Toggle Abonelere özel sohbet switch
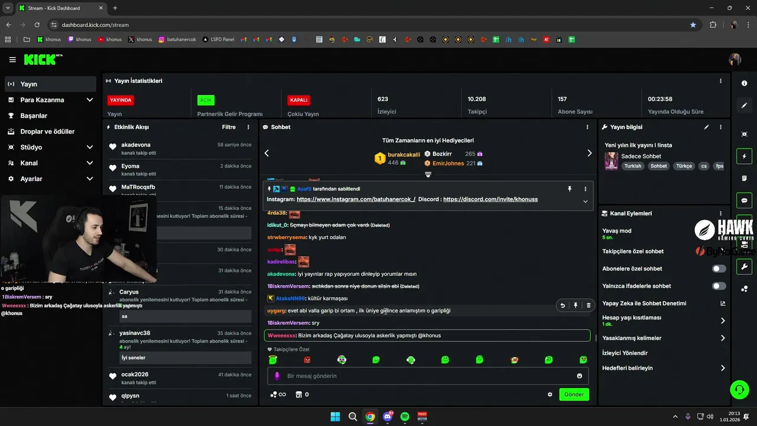This screenshot has width=757, height=426. 719,269
